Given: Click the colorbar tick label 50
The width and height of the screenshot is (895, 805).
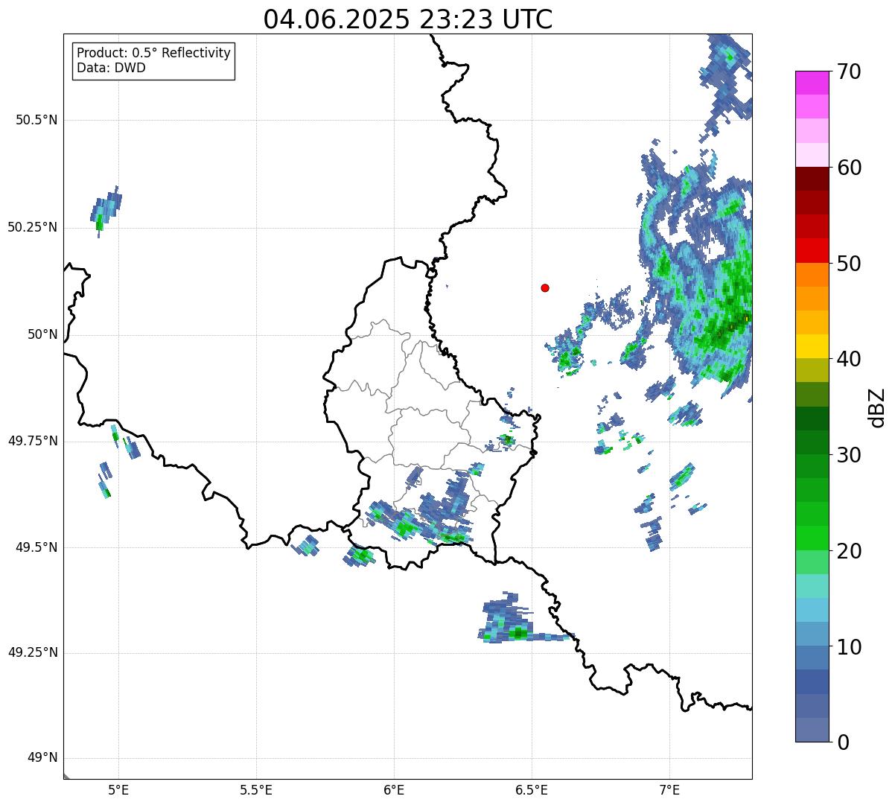Looking at the screenshot, I should pos(849,264).
